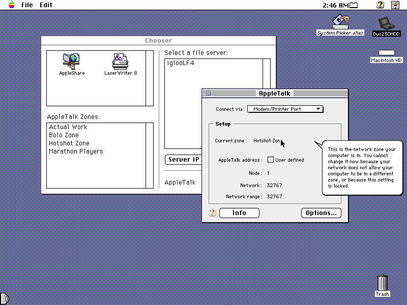Select the Macintosh HD disk icon

tap(387, 56)
